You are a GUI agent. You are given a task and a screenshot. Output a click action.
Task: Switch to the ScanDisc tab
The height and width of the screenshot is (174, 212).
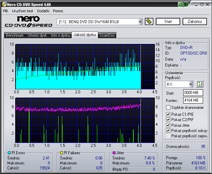107,35
